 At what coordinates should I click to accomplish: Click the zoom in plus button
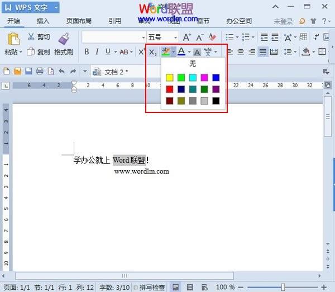tap(324, 287)
